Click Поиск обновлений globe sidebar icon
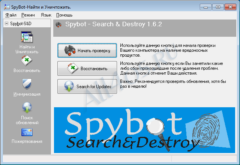Viewport: 240px width, 165px height. coord(27,108)
